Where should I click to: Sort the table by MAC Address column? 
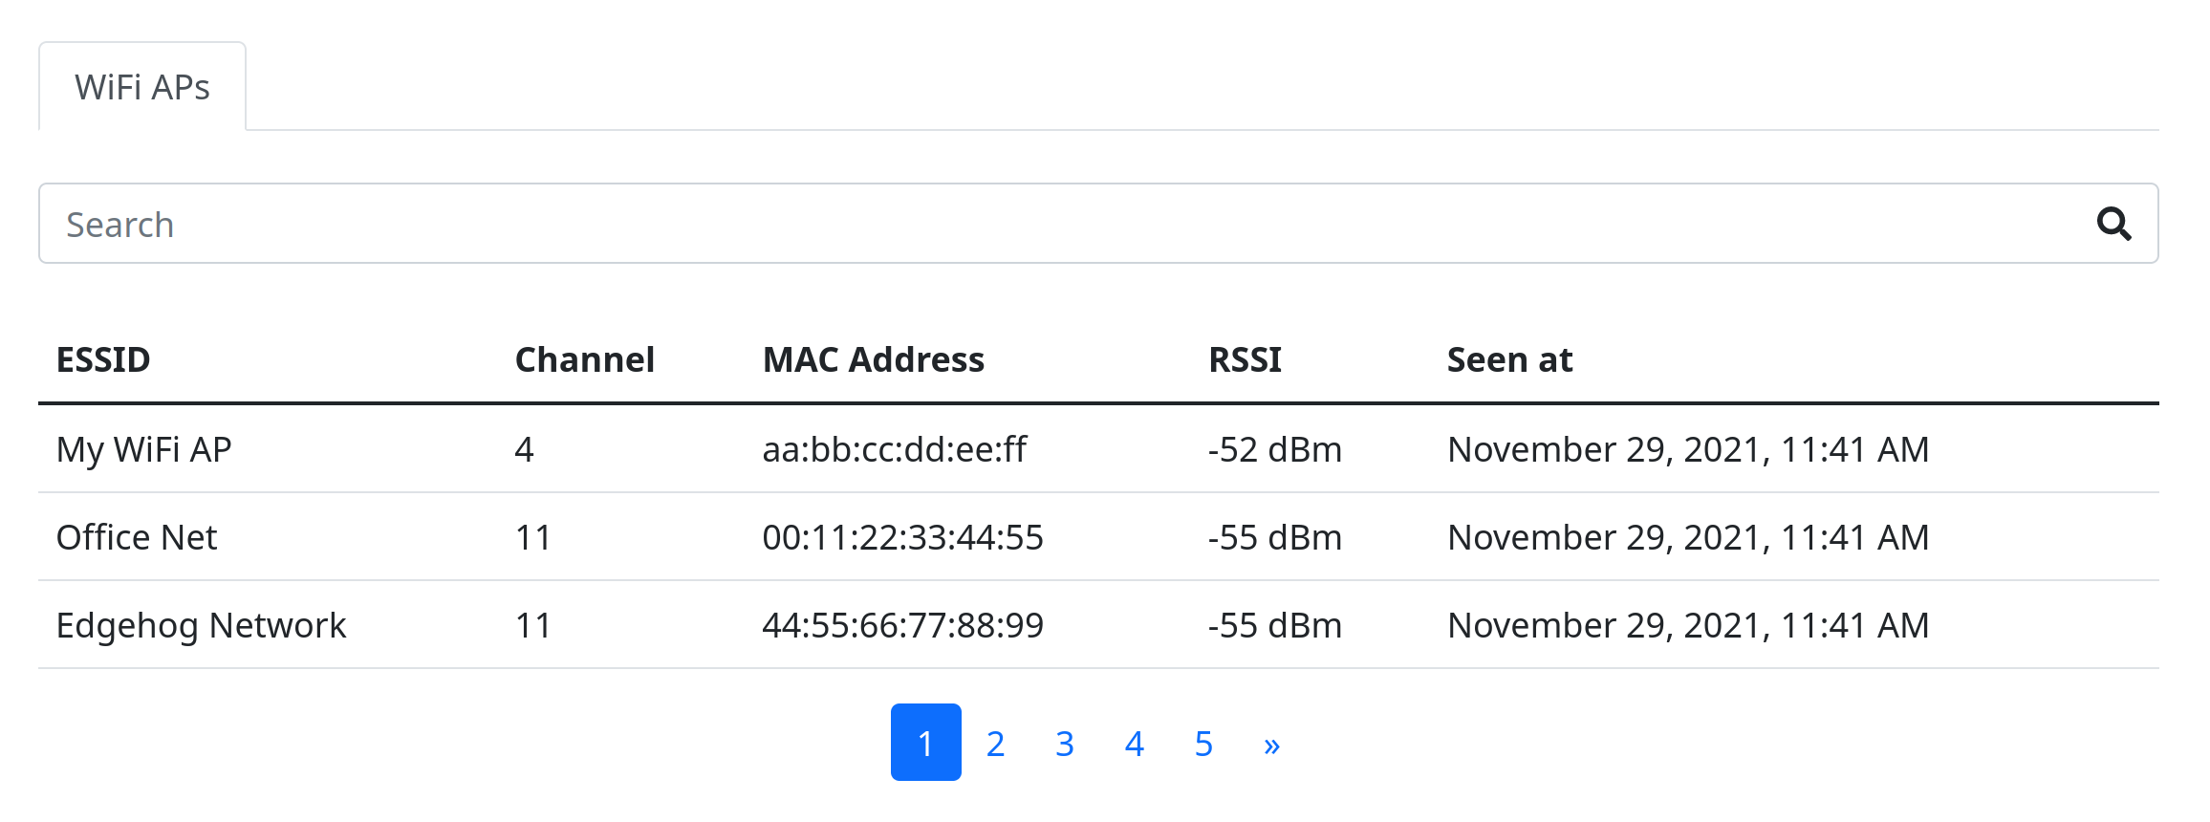point(873,359)
